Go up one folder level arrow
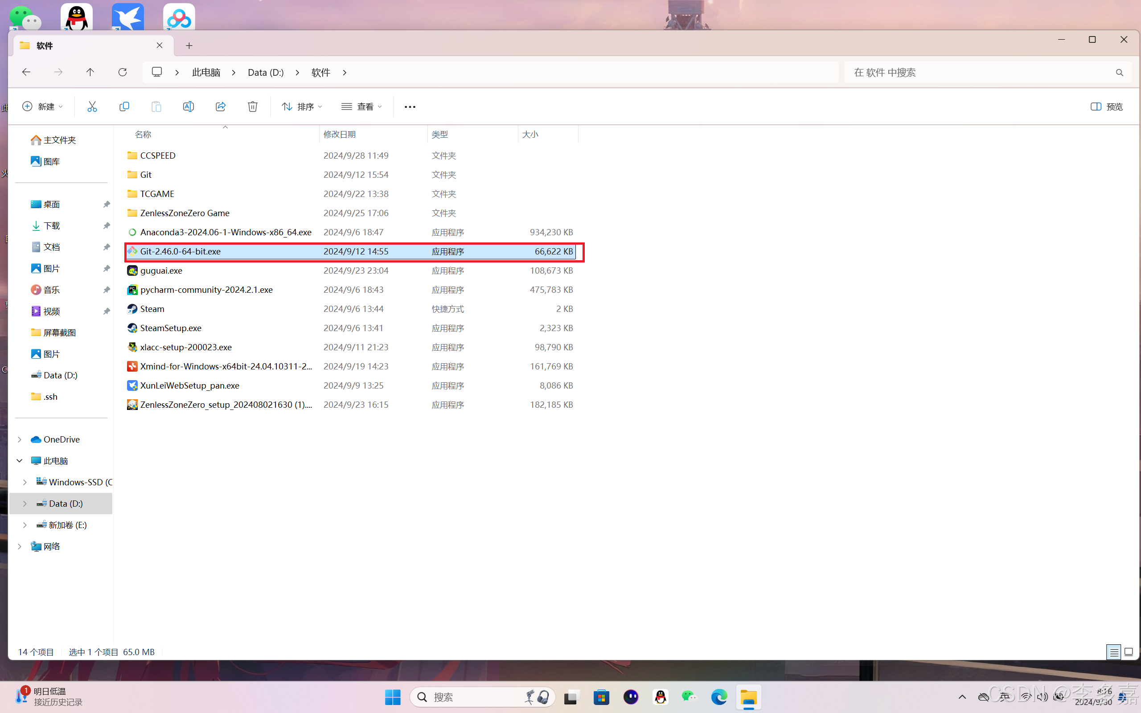 [x=90, y=72]
